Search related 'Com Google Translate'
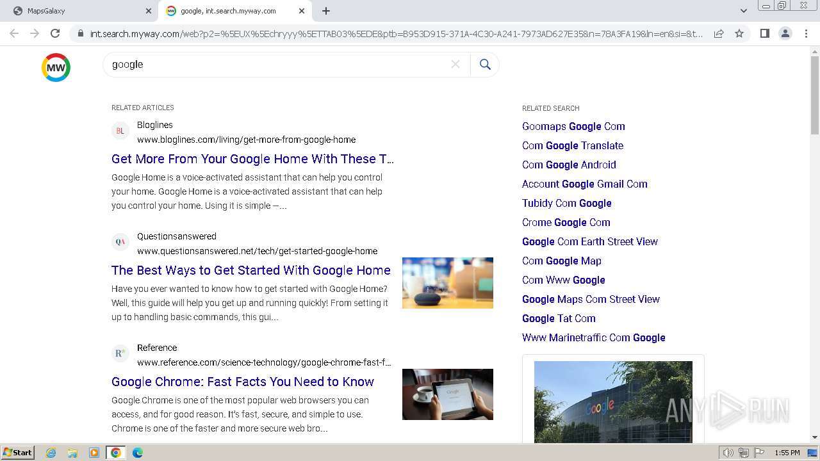The image size is (820, 461). pos(573,145)
